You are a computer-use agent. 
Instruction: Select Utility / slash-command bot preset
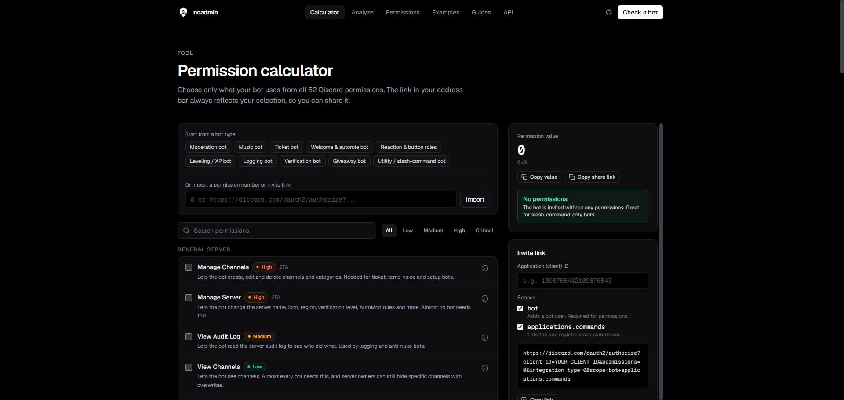pyautogui.click(x=411, y=161)
